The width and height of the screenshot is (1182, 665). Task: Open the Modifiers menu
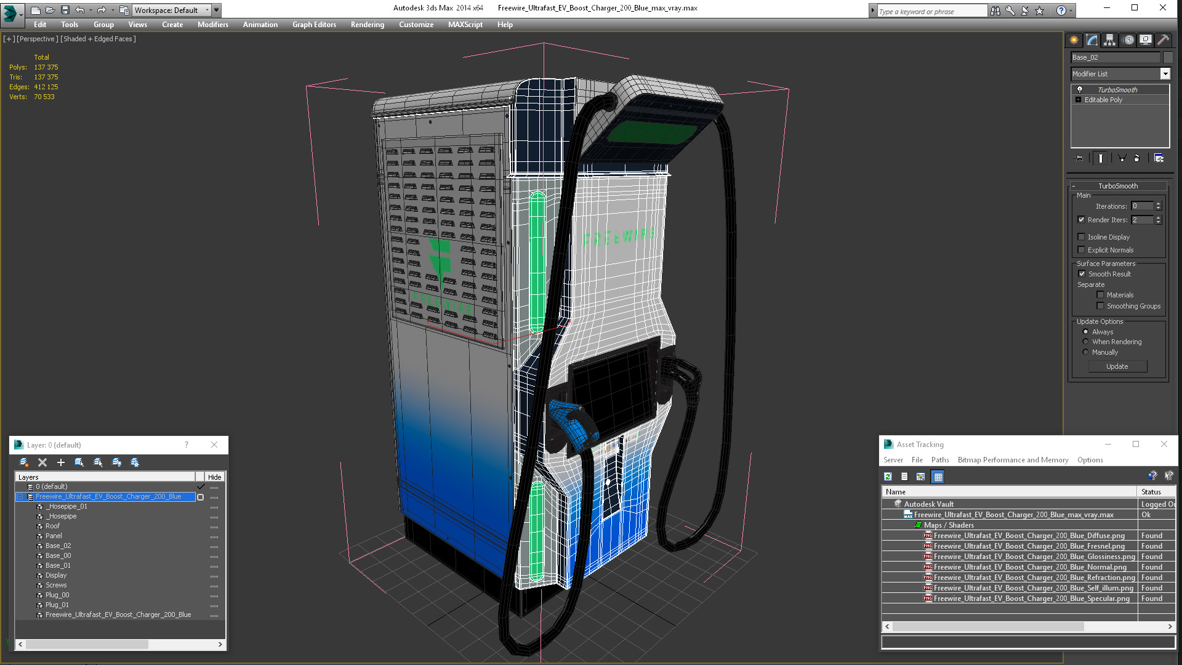(x=212, y=25)
